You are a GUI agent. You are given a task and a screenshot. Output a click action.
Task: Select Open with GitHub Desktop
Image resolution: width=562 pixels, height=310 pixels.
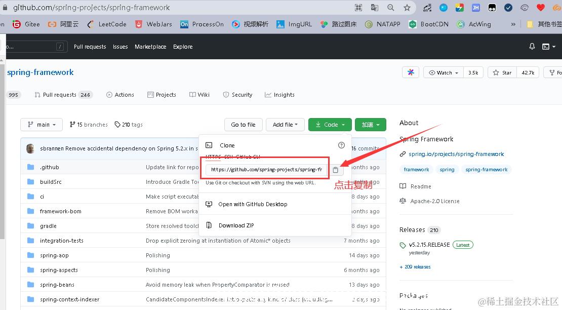coord(253,204)
